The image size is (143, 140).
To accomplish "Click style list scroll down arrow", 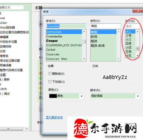I will (x=118, y=59).
